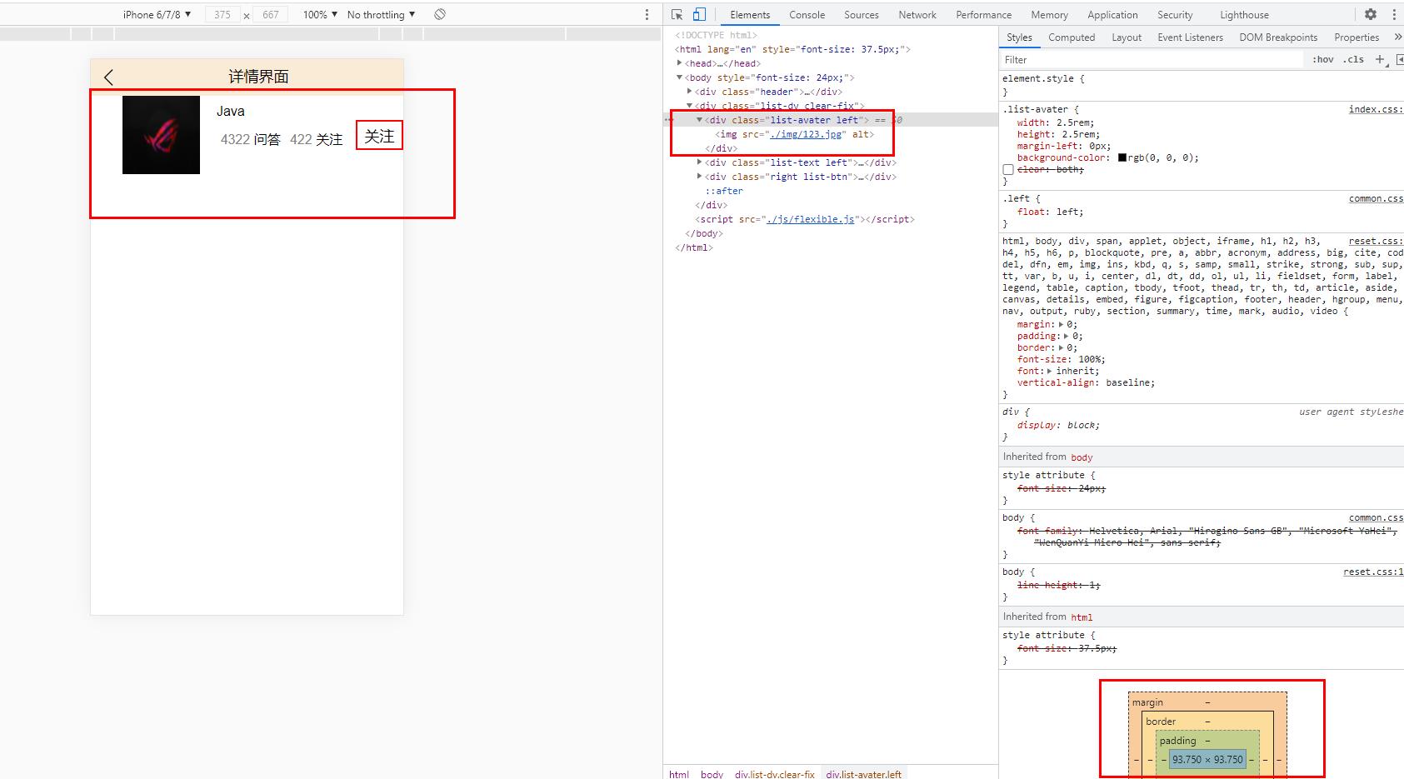The height and width of the screenshot is (779, 1404).
Task: Click the Java avatar image
Action: coord(161,135)
